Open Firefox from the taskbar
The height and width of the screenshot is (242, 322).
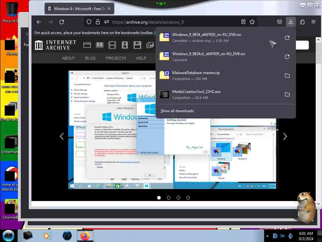tap(85, 236)
